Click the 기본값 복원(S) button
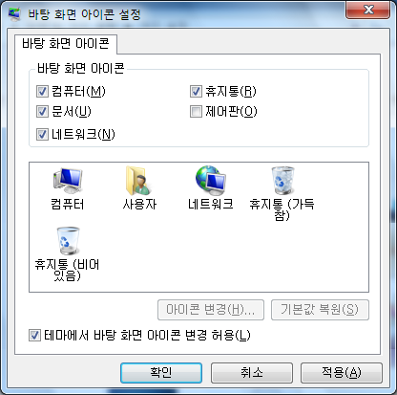 click(x=320, y=310)
